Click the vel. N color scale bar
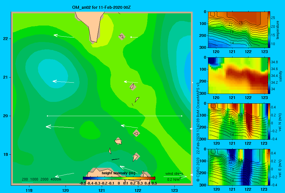 tap(269, 121)
